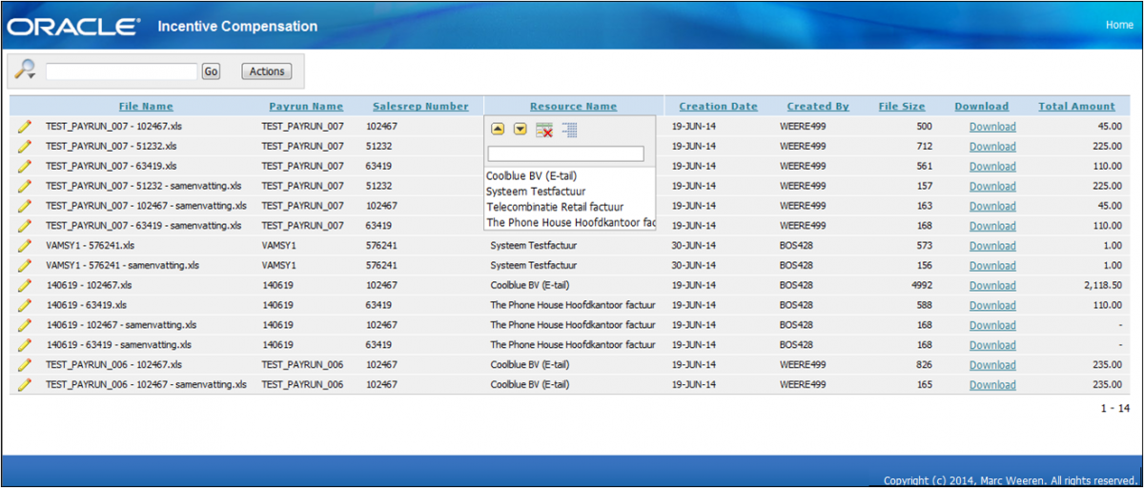Pick Systeem Testfactuur in the filter list
This screenshot has width=1144, height=488.
pos(536,192)
